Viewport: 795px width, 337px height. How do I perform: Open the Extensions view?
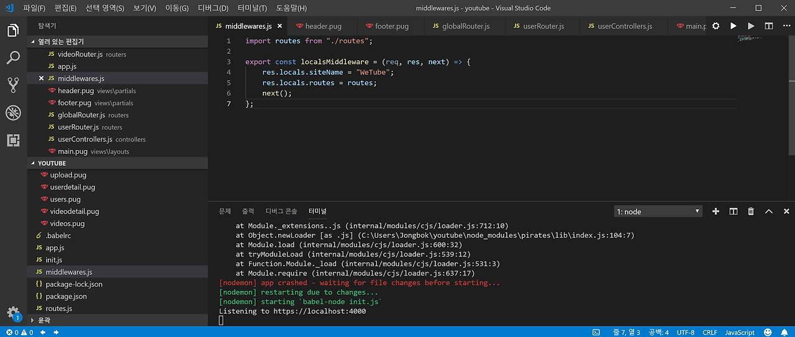[x=13, y=140]
